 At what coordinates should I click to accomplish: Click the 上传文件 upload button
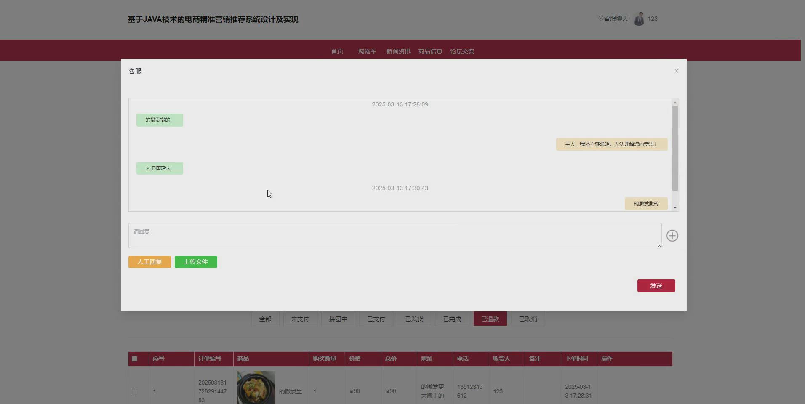(x=195, y=262)
